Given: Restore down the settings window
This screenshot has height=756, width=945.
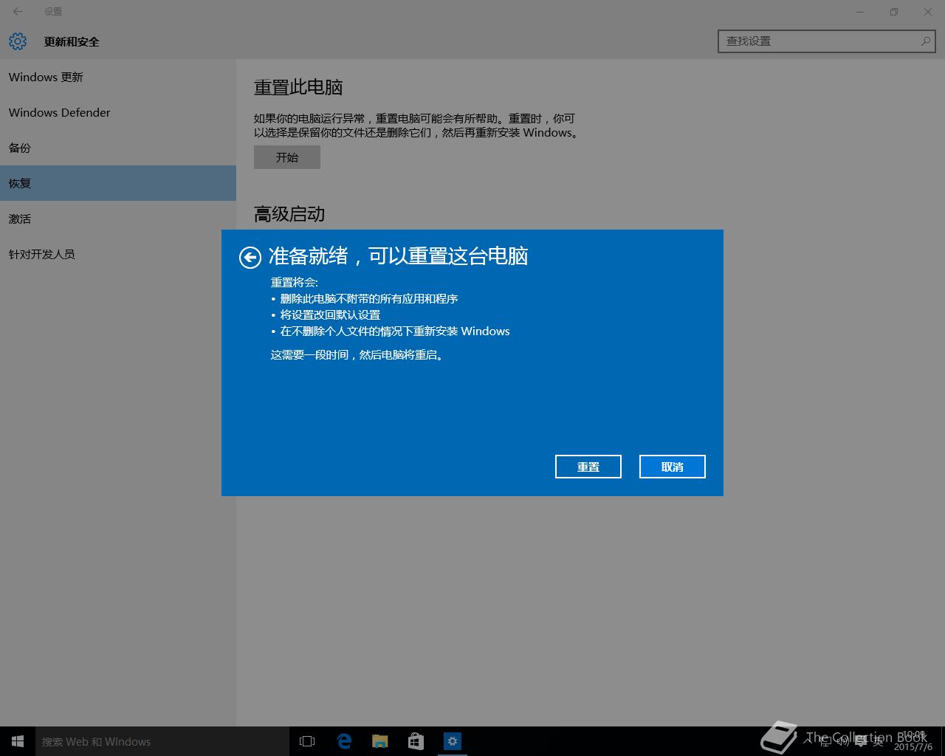Looking at the screenshot, I should pos(894,11).
